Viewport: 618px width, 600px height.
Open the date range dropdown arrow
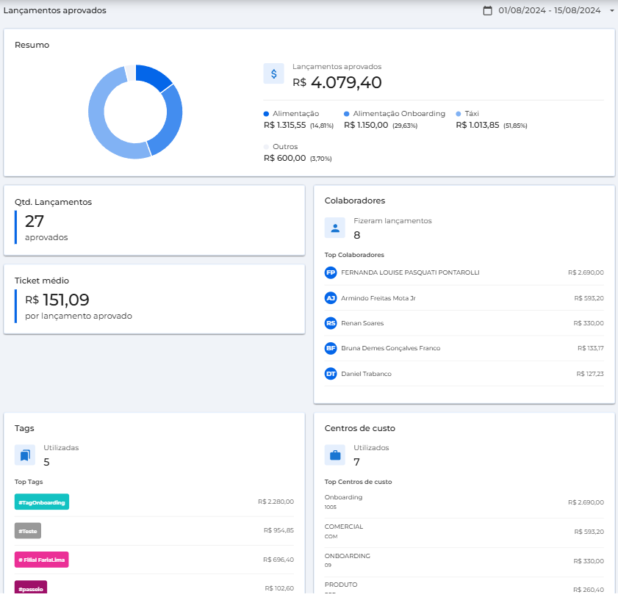pos(611,10)
